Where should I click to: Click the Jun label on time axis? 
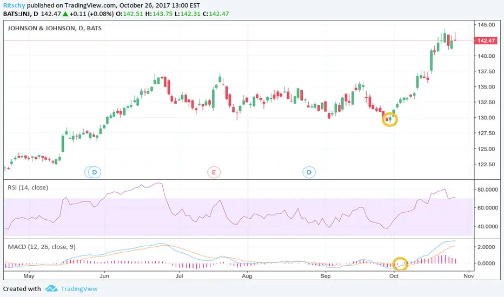pos(104,276)
